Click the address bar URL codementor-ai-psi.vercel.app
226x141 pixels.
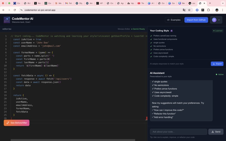click(x=40, y=10)
